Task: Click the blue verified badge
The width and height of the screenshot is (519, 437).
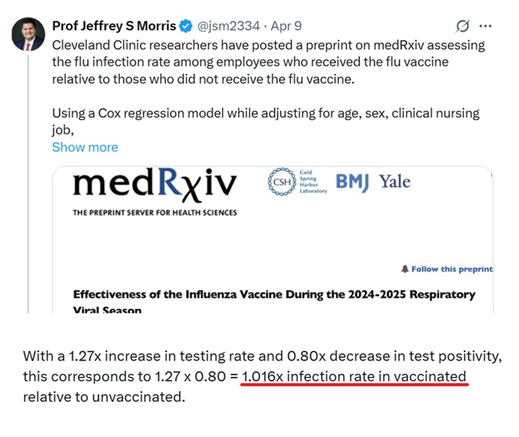Action: [186, 26]
